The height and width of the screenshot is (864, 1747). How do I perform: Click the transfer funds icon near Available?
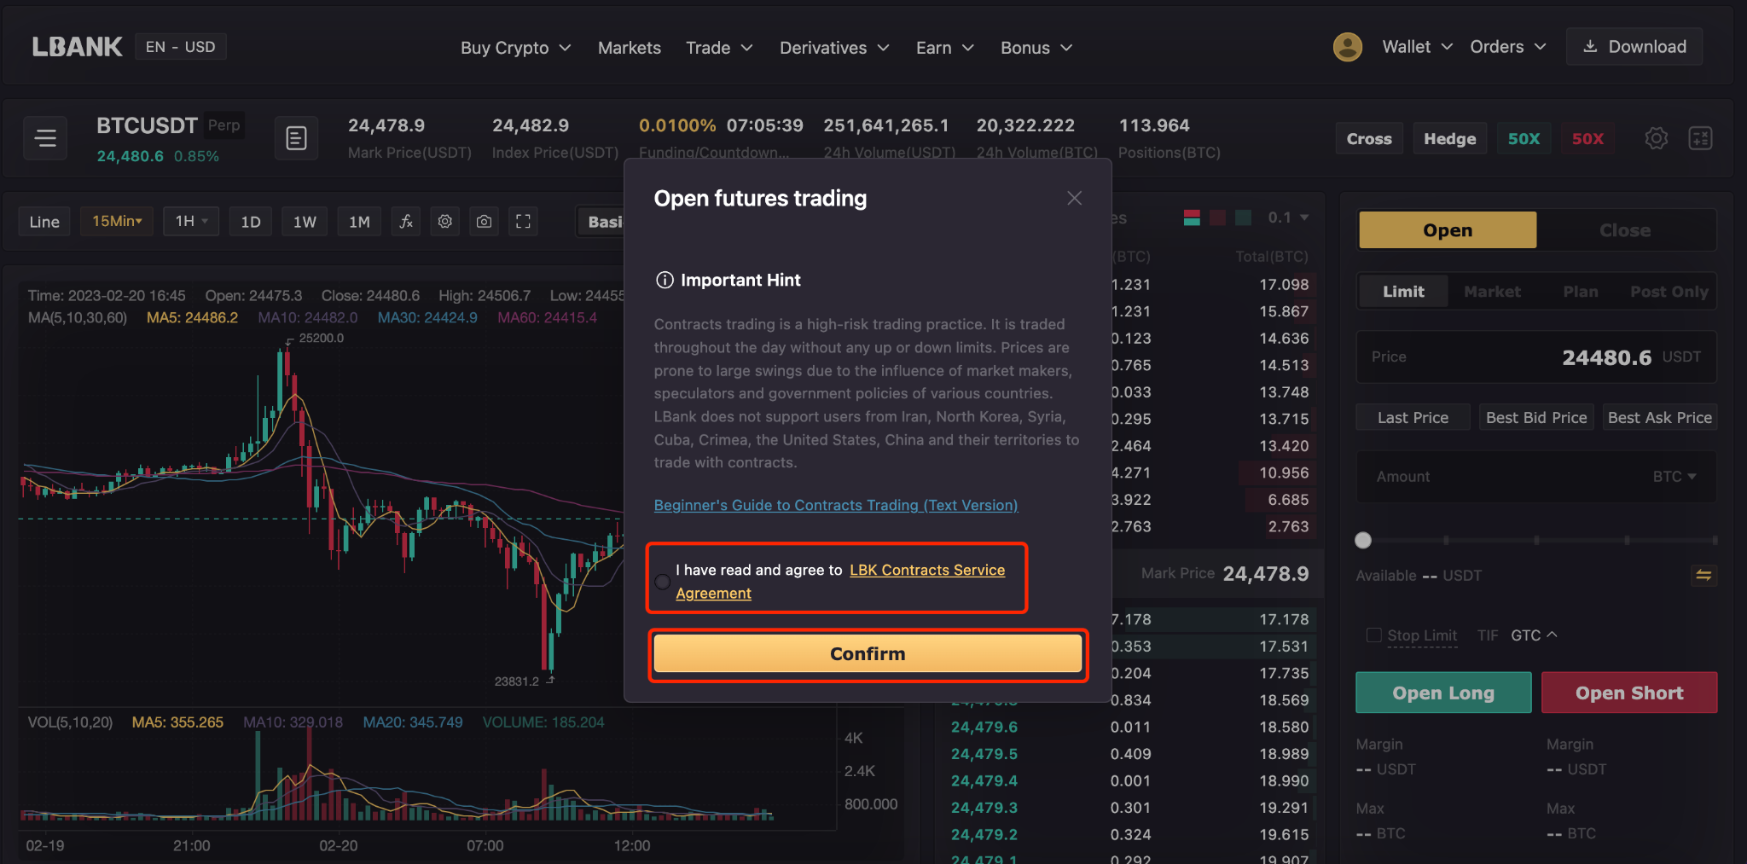coord(1703,576)
